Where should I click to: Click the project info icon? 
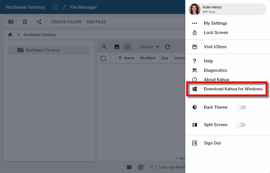pos(55,7)
